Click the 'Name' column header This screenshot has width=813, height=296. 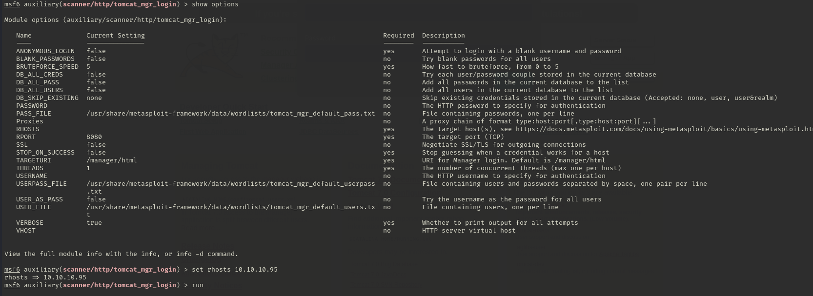24,36
